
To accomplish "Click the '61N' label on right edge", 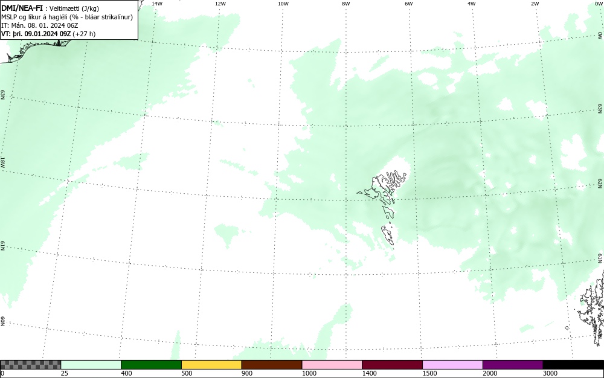I will click(600, 258).
